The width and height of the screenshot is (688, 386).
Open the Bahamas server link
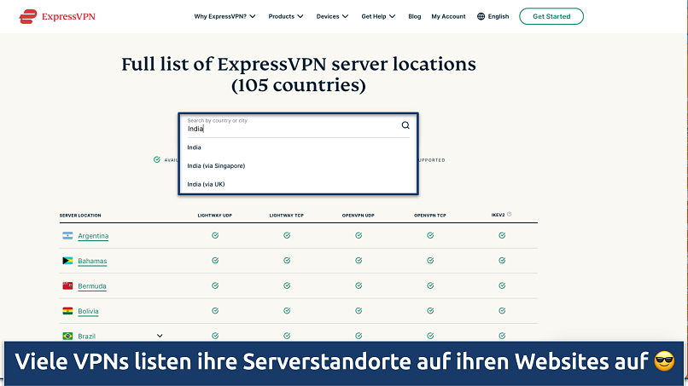click(x=92, y=261)
